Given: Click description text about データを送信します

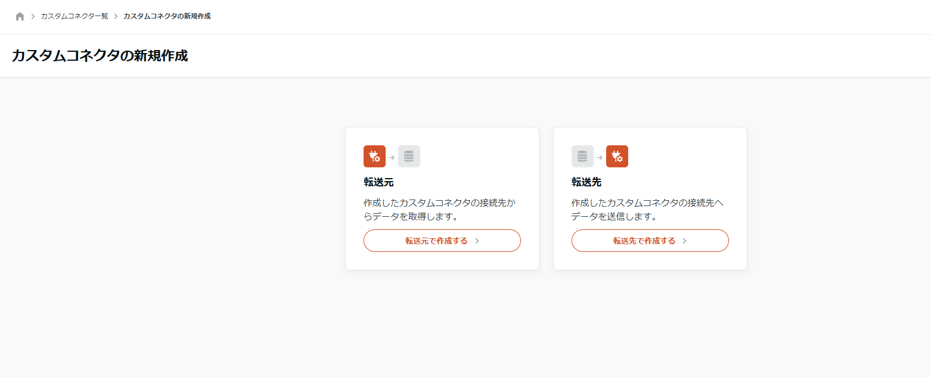Looking at the screenshot, I should pyautogui.click(x=648, y=210).
